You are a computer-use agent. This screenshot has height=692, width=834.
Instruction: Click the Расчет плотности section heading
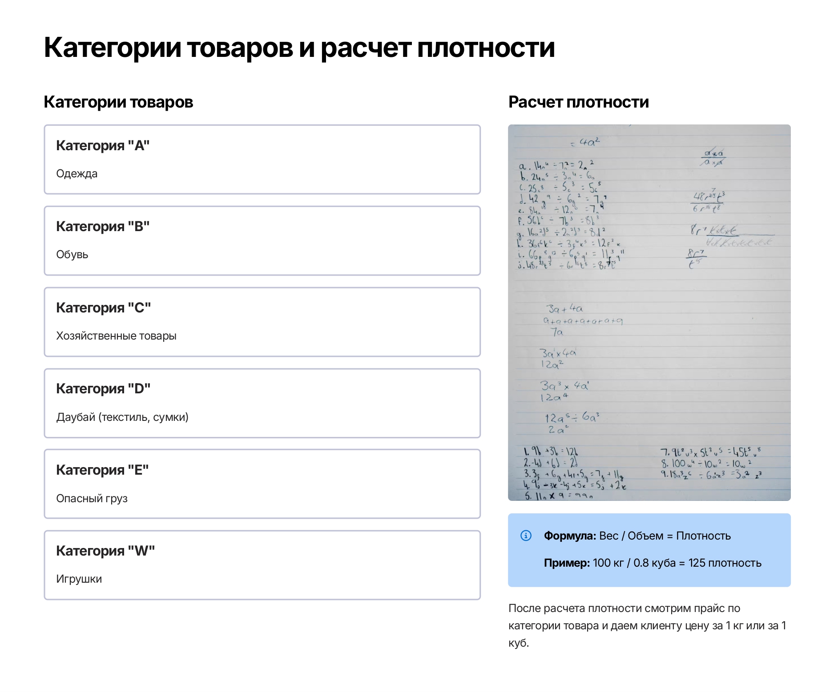coord(578,102)
